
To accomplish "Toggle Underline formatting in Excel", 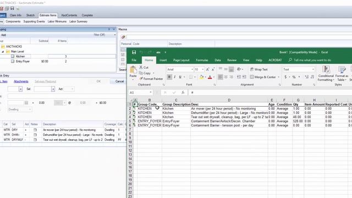I will (x=180, y=77).
